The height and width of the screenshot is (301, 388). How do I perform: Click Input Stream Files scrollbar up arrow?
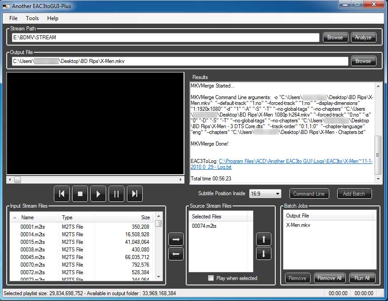159,216
